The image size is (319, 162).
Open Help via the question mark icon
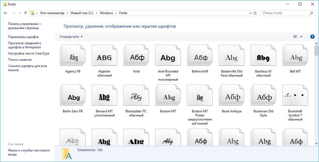click(x=312, y=37)
